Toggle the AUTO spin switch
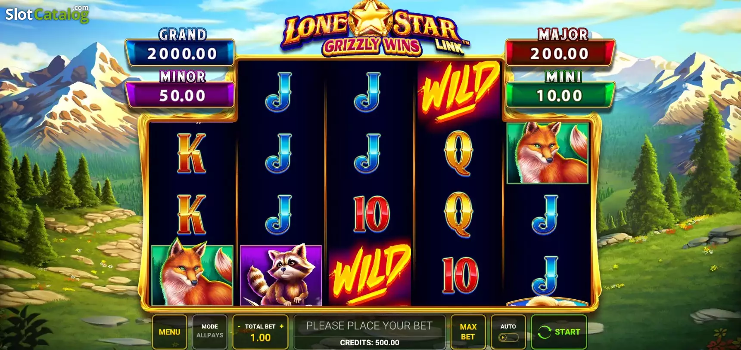This screenshot has width=741, height=350. (x=508, y=338)
